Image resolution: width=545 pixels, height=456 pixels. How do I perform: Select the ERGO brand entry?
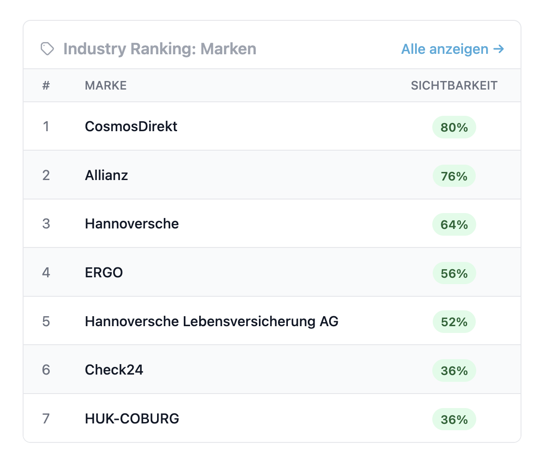104,273
